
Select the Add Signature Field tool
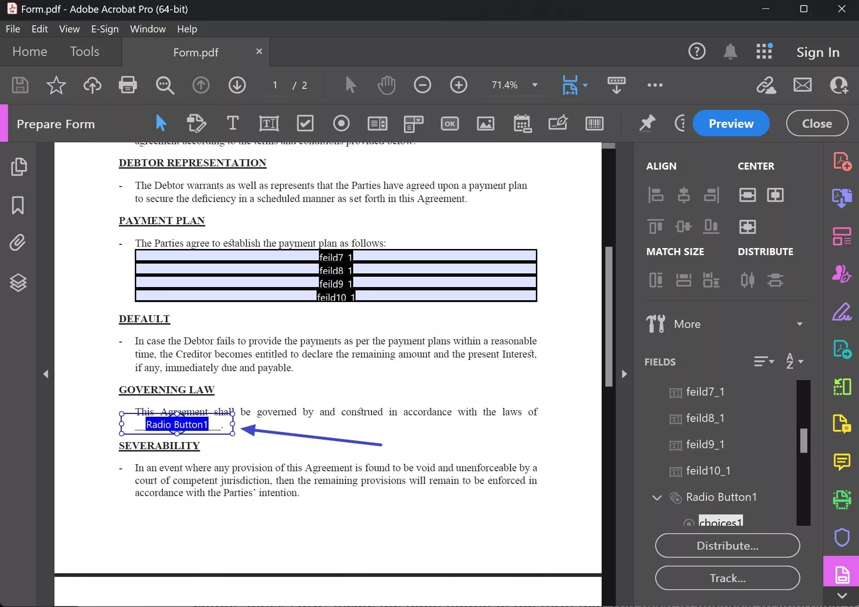[558, 124]
